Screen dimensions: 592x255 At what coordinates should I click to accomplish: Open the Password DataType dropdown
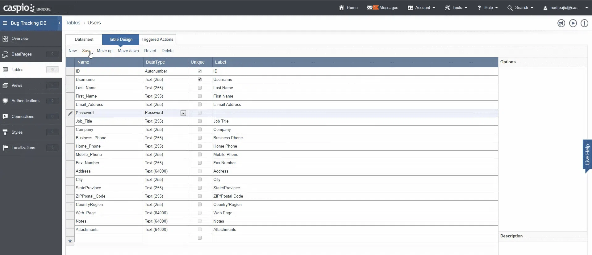pos(183,113)
